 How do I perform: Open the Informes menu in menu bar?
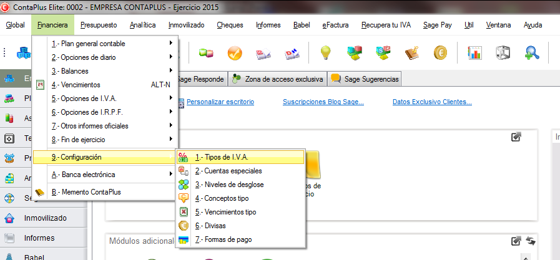pos(268,25)
